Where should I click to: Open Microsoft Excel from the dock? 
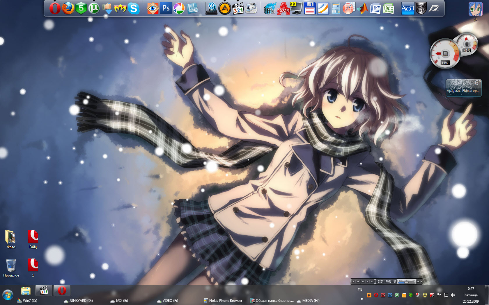[388, 8]
